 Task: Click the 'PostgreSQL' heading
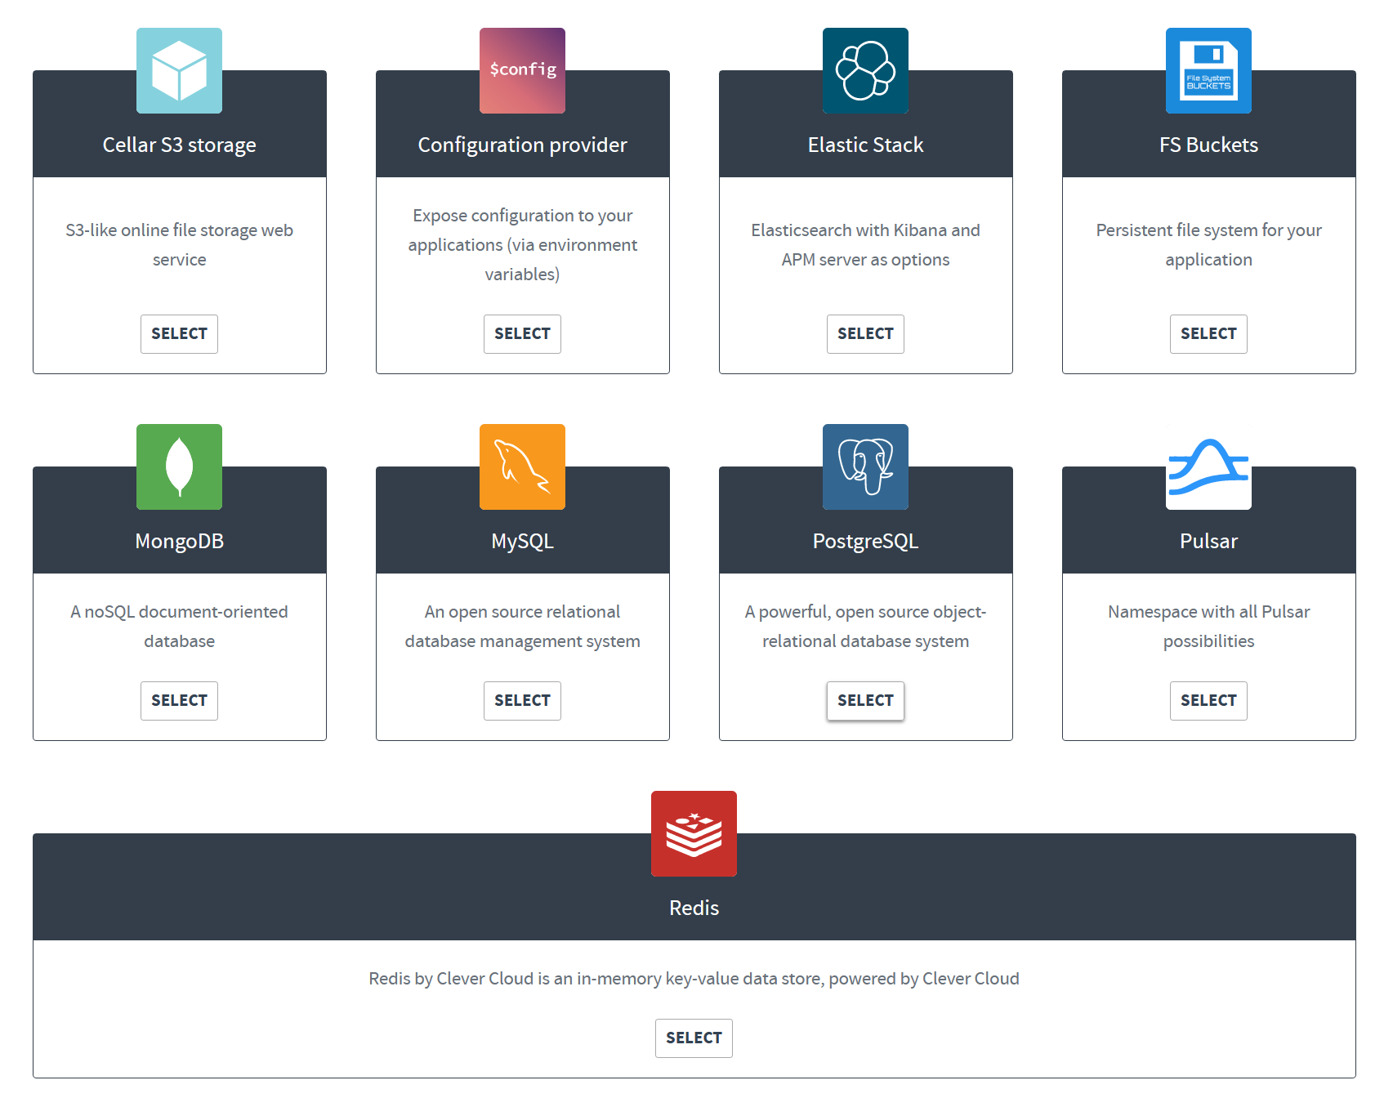point(865,542)
